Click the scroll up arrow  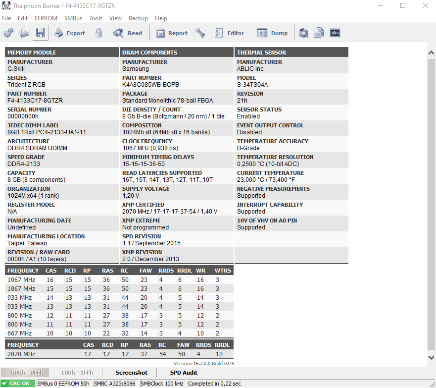431,53
